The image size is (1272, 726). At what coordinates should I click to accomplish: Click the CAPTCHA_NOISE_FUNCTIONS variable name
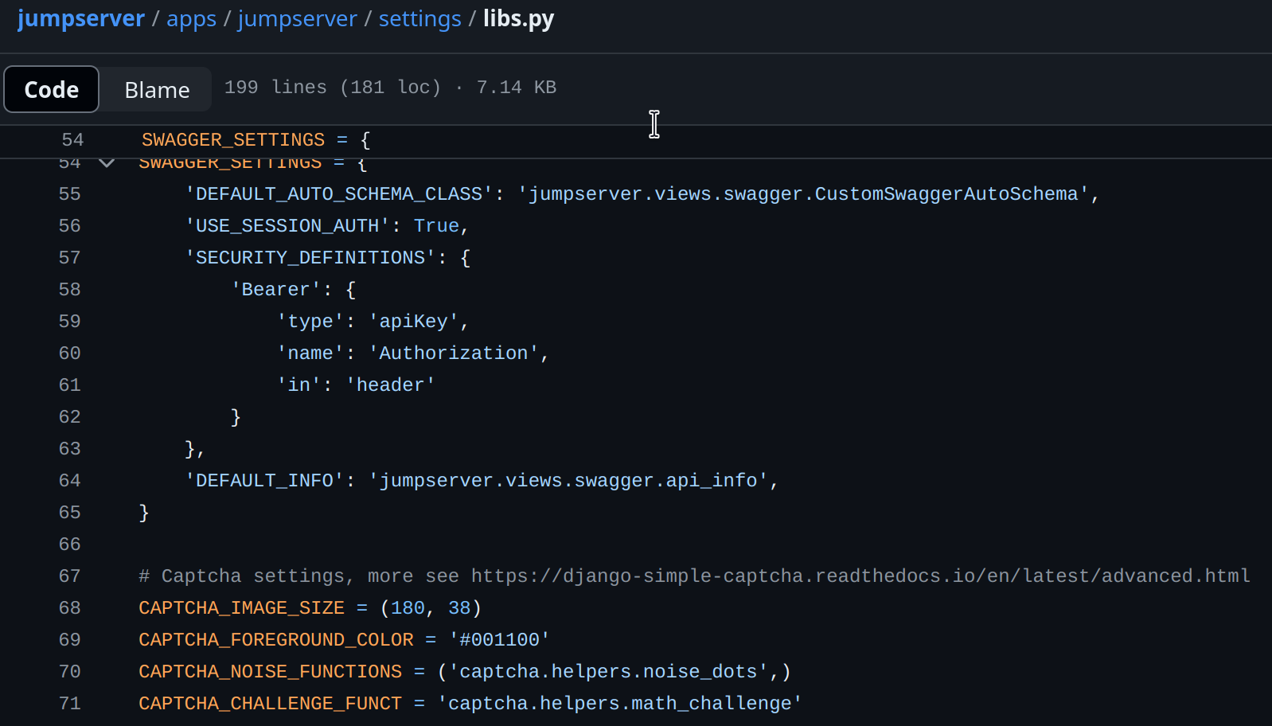[x=271, y=672]
